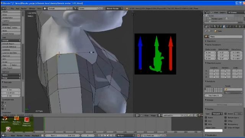Screen dimensions: 245x138
Task: Open the Extrude dropdown in tool shelf
Action: pos(11,41)
